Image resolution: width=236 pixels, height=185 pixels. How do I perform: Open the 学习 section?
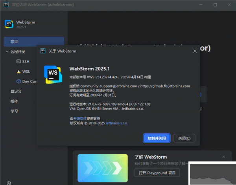pos(14,111)
